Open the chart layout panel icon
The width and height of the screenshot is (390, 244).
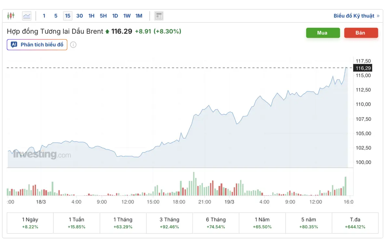[x=159, y=15]
